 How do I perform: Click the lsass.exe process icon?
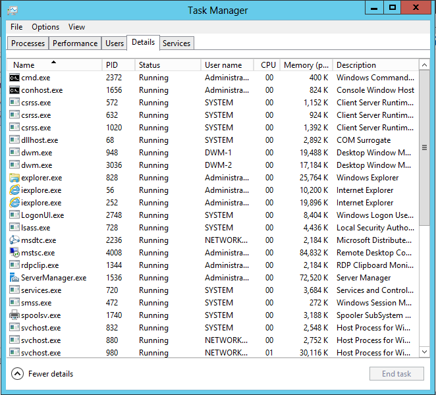[x=14, y=228]
